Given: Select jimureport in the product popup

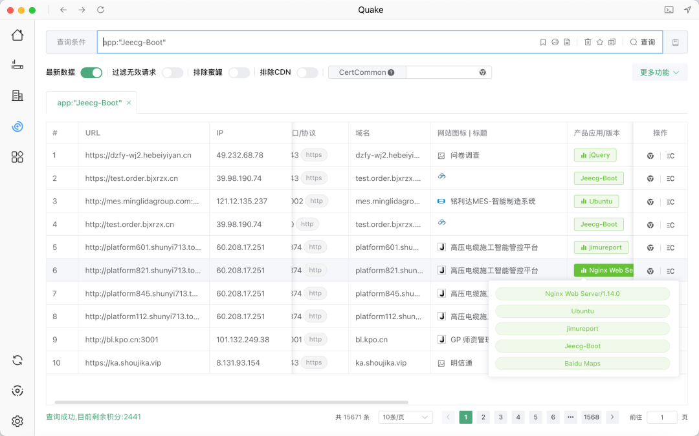Looking at the screenshot, I should [x=582, y=328].
